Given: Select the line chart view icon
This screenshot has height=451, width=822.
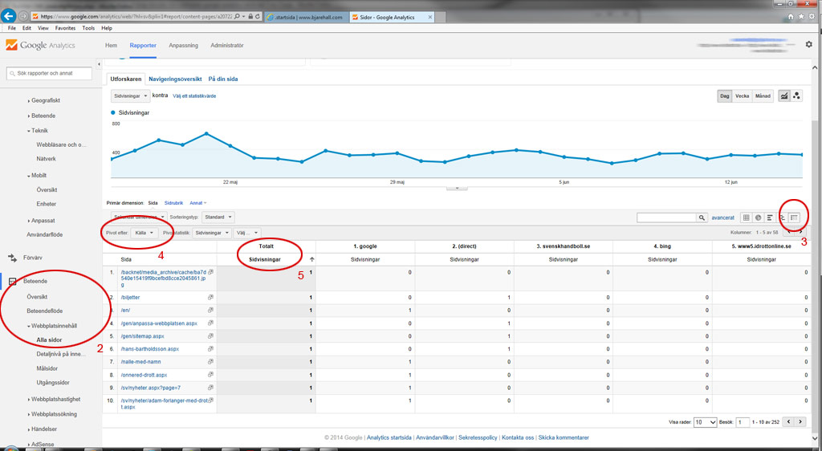Looking at the screenshot, I should tap(783, 95).
